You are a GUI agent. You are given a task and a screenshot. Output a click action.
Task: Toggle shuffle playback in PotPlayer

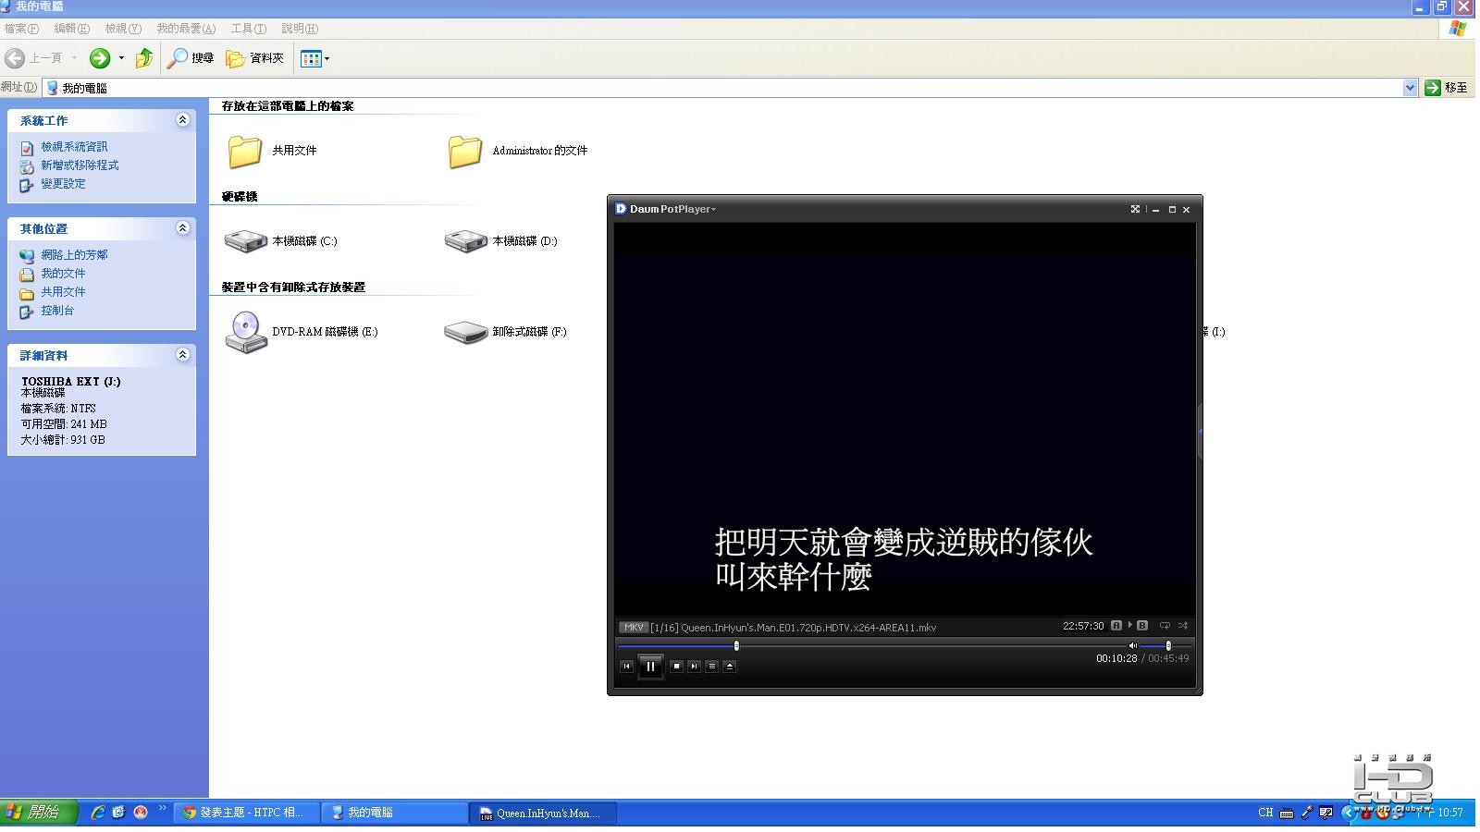coord(1182,626)
